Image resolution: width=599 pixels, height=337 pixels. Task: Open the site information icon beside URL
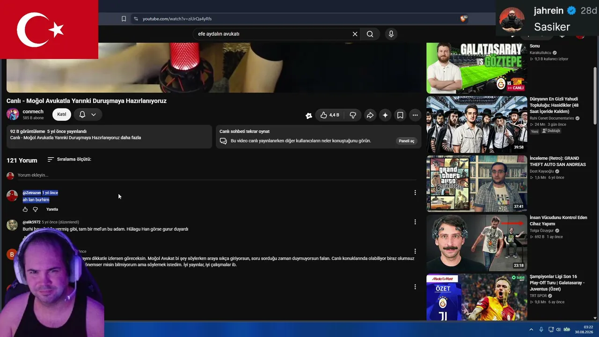click(136, 19)
